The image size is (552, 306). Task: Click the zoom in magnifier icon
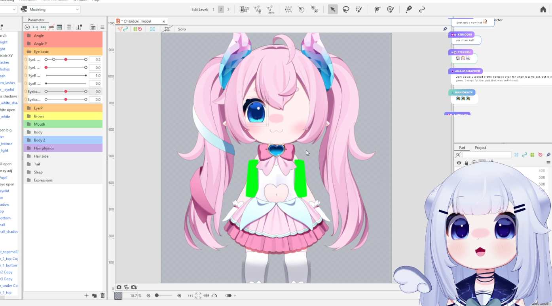179,296
